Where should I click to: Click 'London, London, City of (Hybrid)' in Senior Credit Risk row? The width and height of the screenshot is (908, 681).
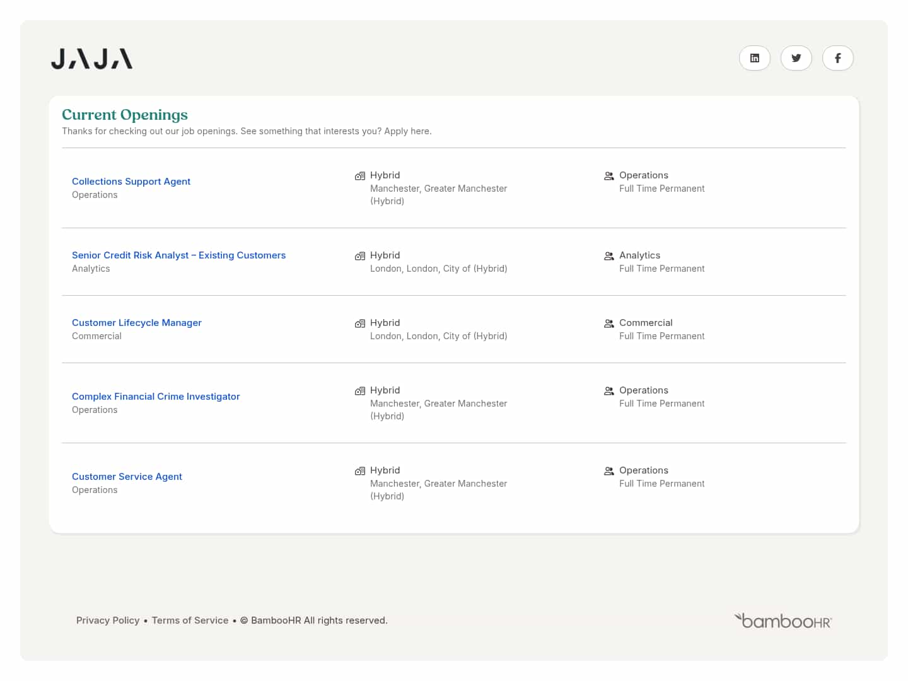point(439,269)
